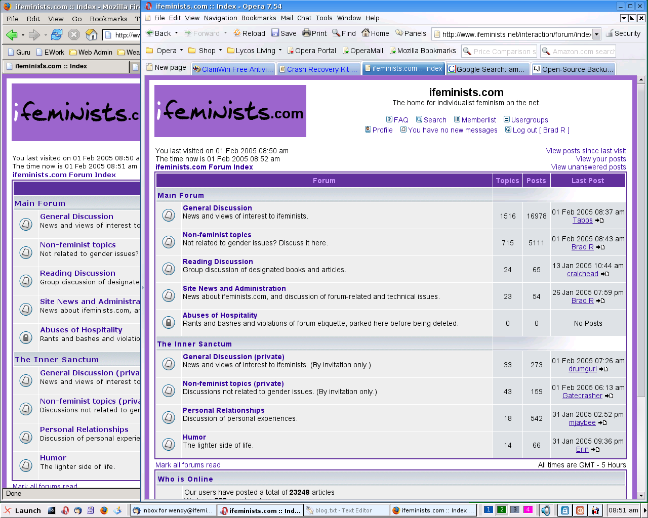Image resolution: width=648 pixels, height=518 pixels.
Task: Click the Save icon in Opera toolbar
Action: tap(284, 33)
